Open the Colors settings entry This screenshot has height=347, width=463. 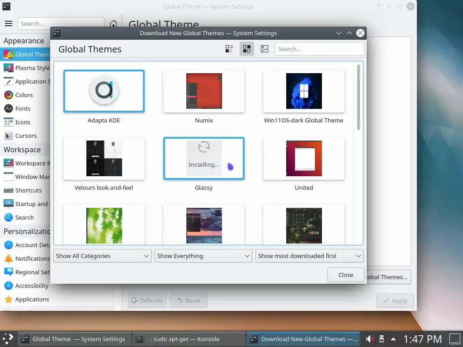tap(25, 95)
